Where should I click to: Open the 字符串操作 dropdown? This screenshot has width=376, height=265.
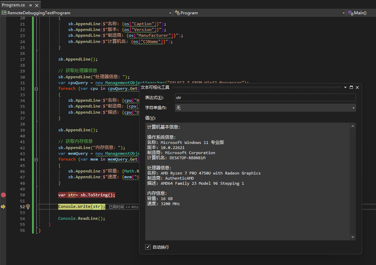pos(265,108)
